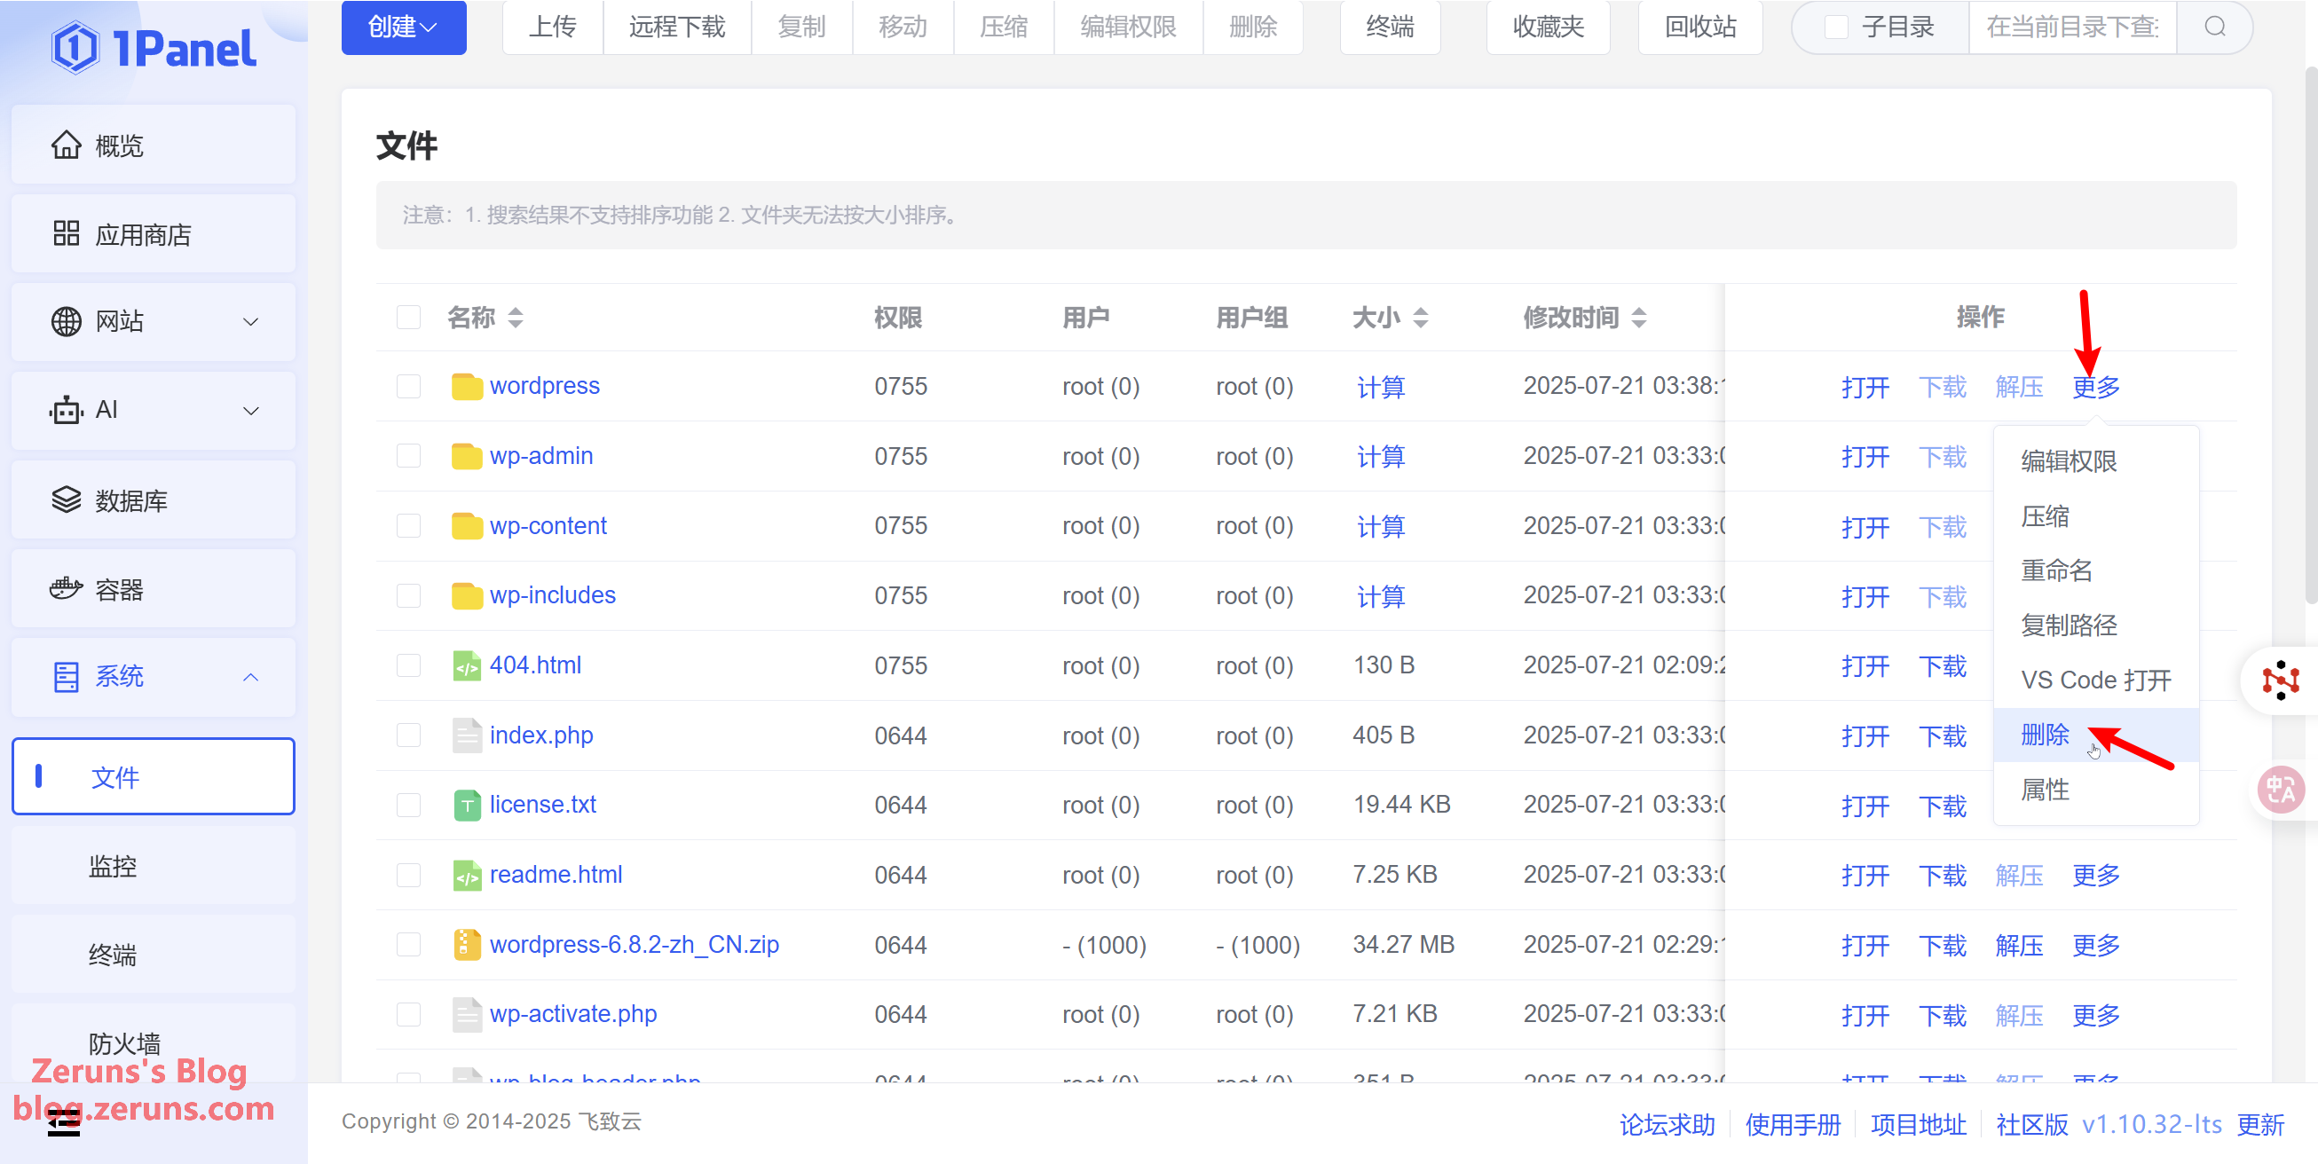
Task: Check the wp-admin row checkbox
Action: 408,456
